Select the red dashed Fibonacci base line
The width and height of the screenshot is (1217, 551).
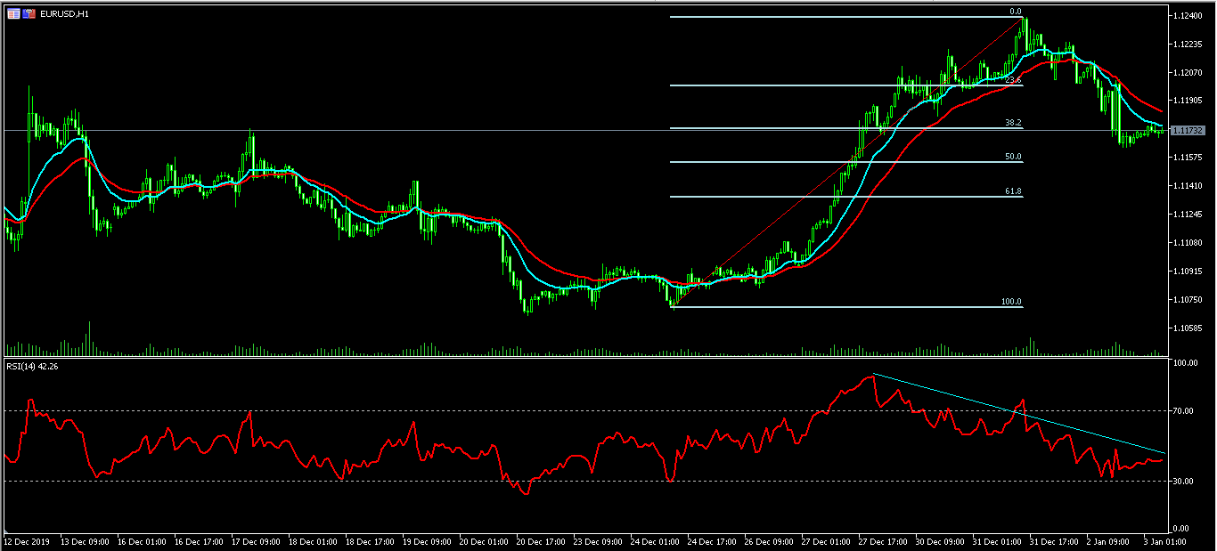[847, 163]
